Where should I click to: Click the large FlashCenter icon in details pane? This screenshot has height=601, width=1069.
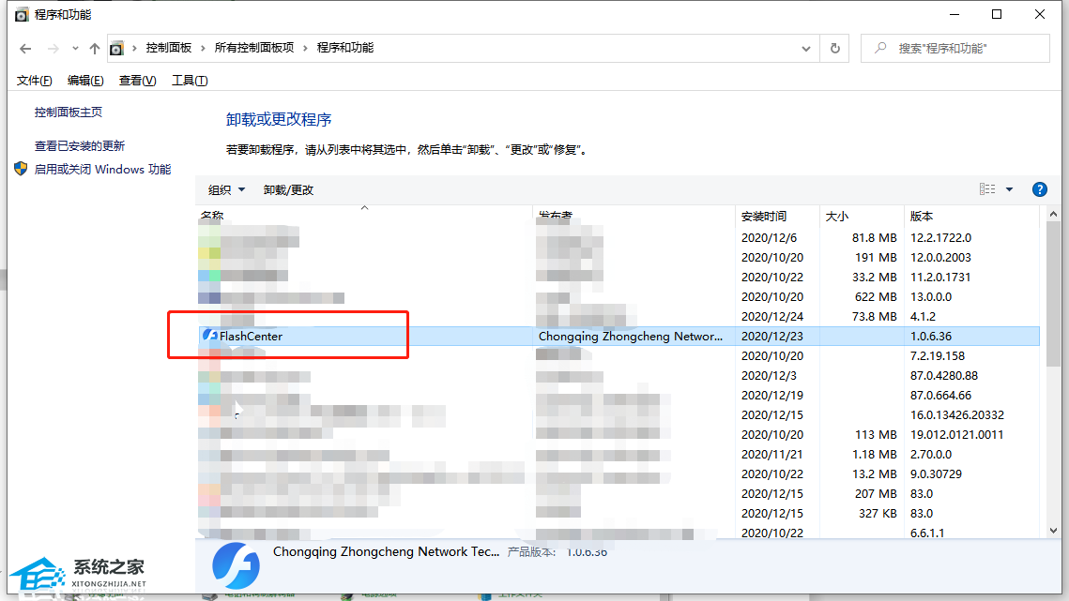pyautogui.click(x=236, y=565)
